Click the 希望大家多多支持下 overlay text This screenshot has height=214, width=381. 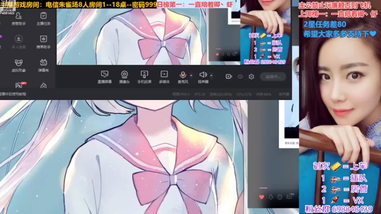click(340, 34)
